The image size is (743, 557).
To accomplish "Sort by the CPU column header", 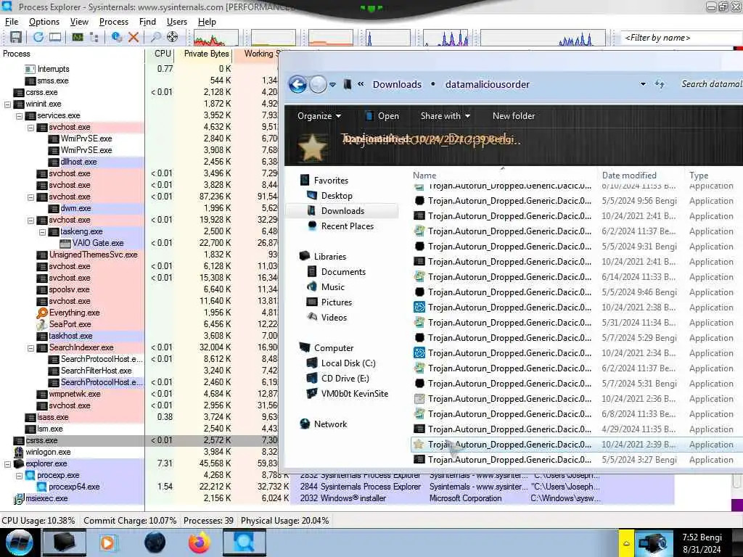I will (x=160, y=54).
